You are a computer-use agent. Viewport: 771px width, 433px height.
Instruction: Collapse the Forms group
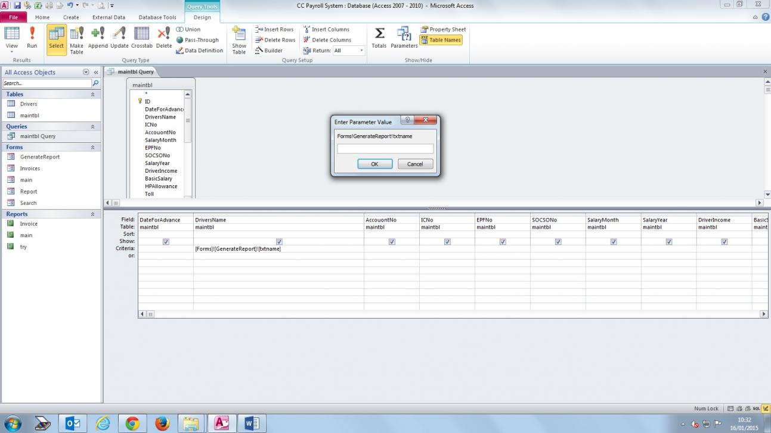tap(92, 147)
